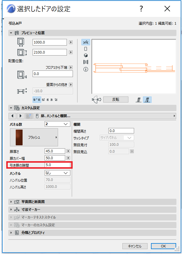Select the second reveal anchor option
Screen dimensions: 183x254
43,100
